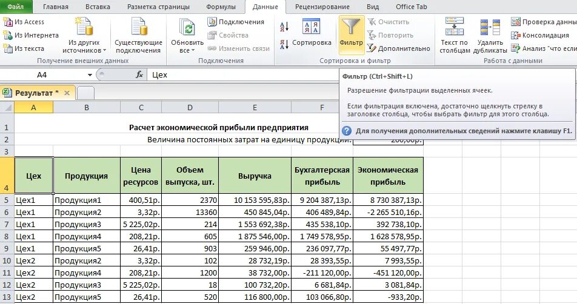Click cell with -2 265 510,16р.
The image size is (577, 304).
(x=388, y=212)
